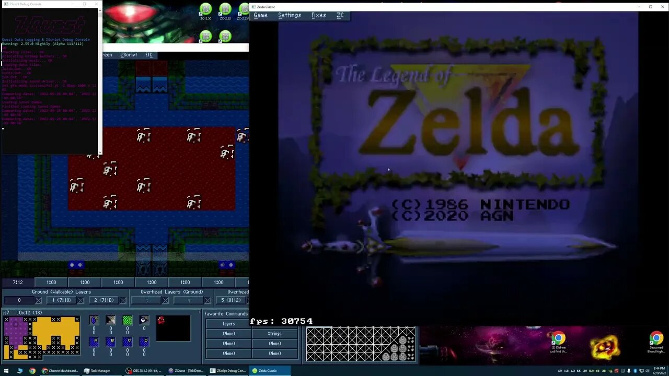Switch to OBS 28.1.2 on taskbar
Screen dimensions: 669x376
pos(144,371)
